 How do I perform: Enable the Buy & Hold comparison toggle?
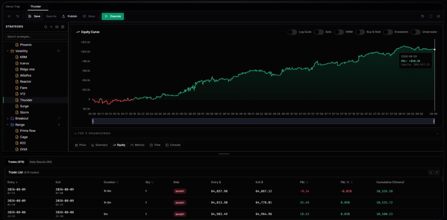click(x=360, y=32)
